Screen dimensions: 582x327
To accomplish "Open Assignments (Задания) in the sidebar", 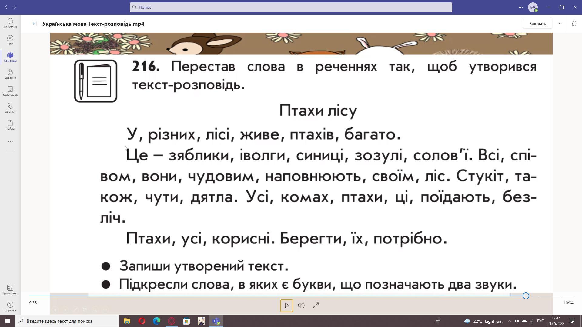I will (x=10, y=74).
